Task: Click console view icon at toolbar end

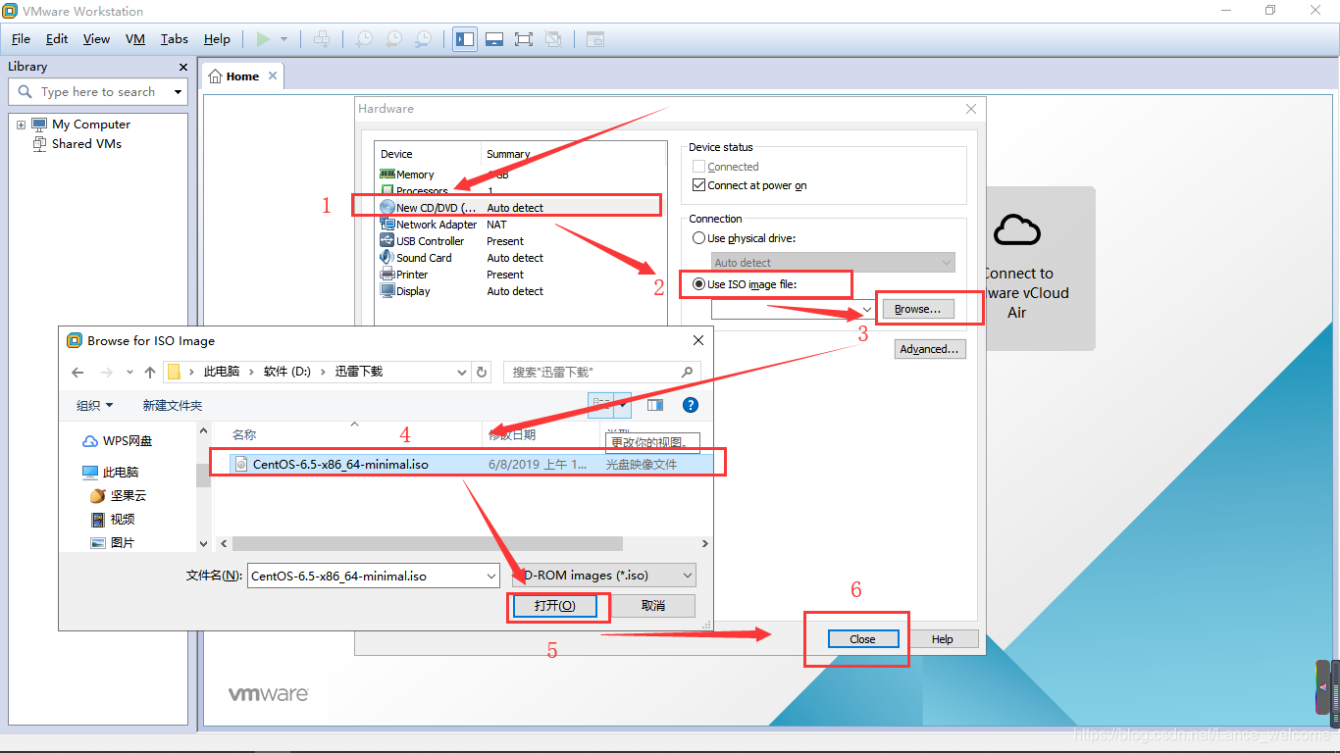Action: [595, 39]
